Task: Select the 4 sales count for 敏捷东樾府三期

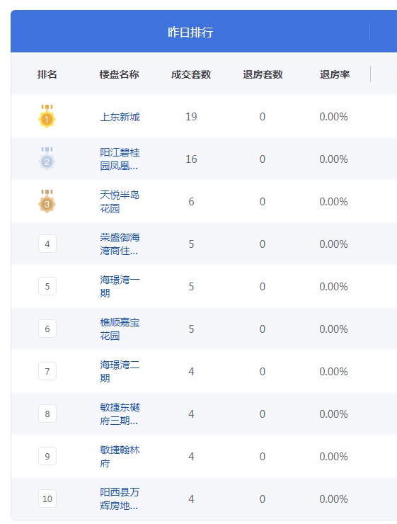Action: click(x=191, y=414)
